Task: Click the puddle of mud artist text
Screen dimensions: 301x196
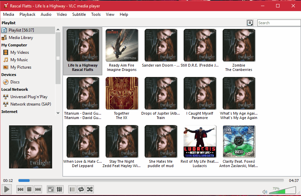Action: point(161,166)
